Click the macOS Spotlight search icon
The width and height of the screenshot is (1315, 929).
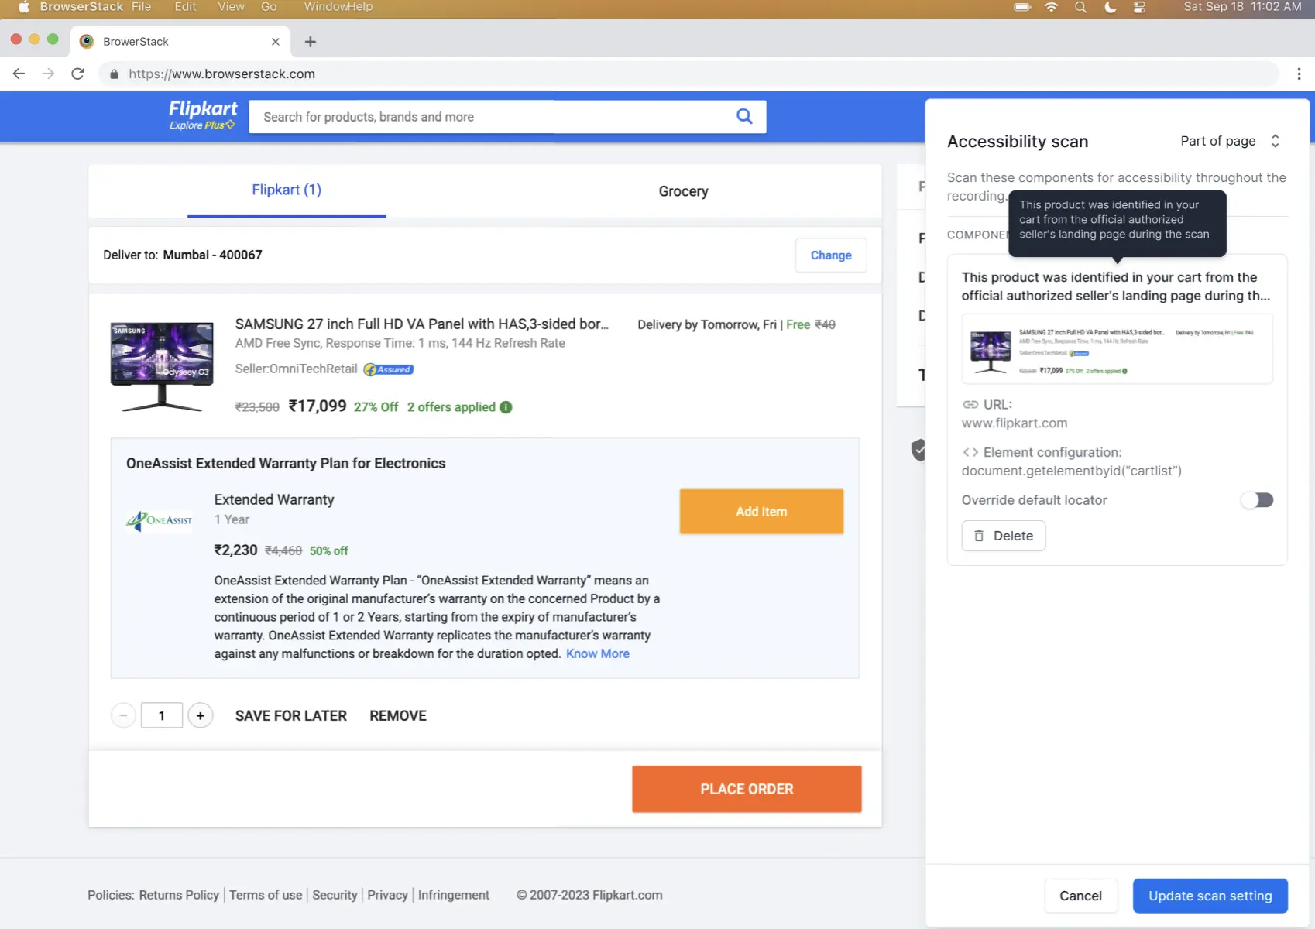tap(1080, 7)
